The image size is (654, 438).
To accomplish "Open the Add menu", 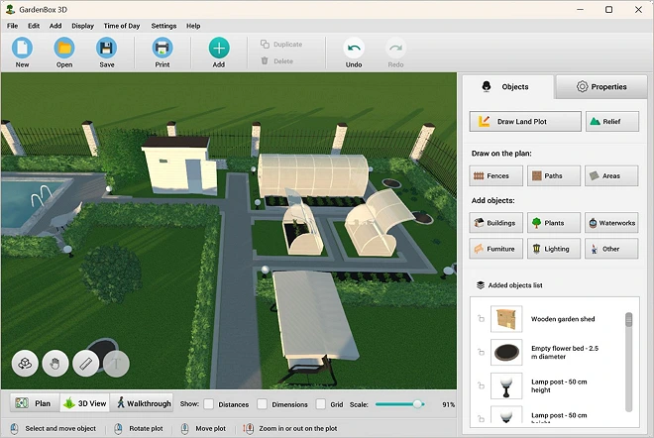I will (x=55, y=26).
